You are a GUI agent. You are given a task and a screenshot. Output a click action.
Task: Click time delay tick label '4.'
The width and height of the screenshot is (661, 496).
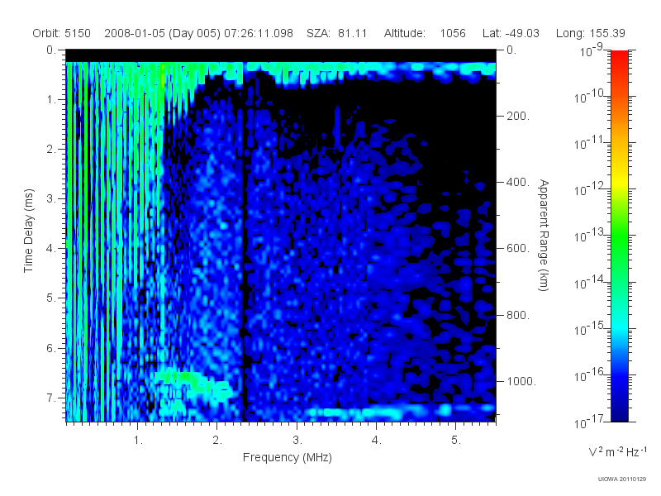pos(51,249)
